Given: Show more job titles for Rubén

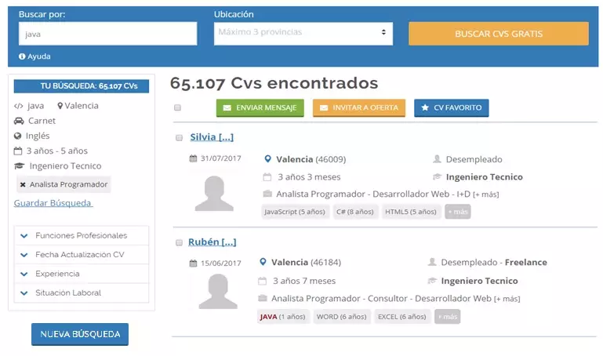Looking at the screenshot, I should click(x=507, y=299).
